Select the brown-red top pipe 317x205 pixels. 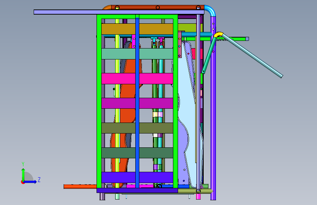(x=158, y=7)
